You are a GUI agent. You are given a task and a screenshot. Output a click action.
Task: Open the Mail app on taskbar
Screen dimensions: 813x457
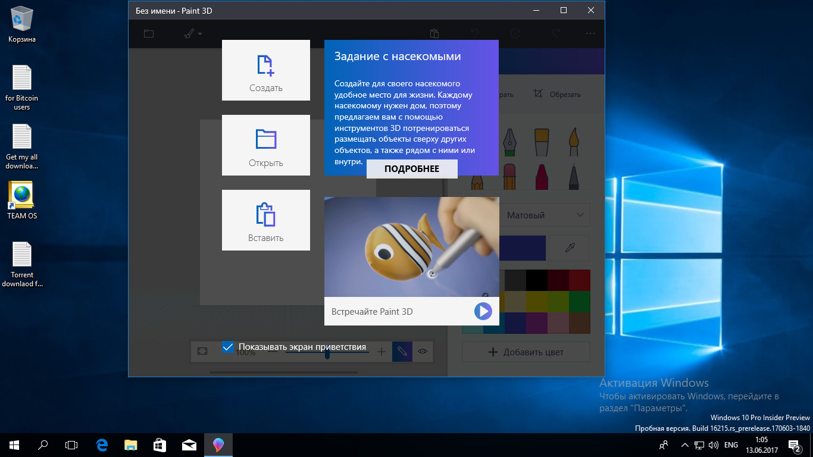[189, 445]
